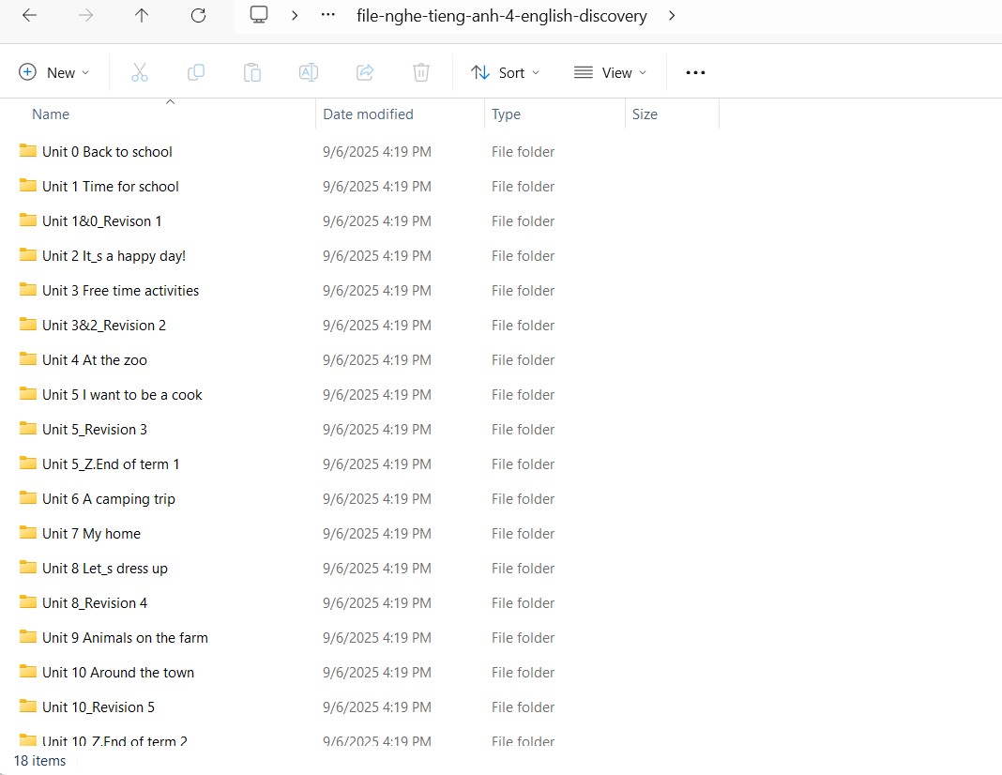Expand the chevron after the folder path
1002x775 pixels.
click(x=672, y=16)
